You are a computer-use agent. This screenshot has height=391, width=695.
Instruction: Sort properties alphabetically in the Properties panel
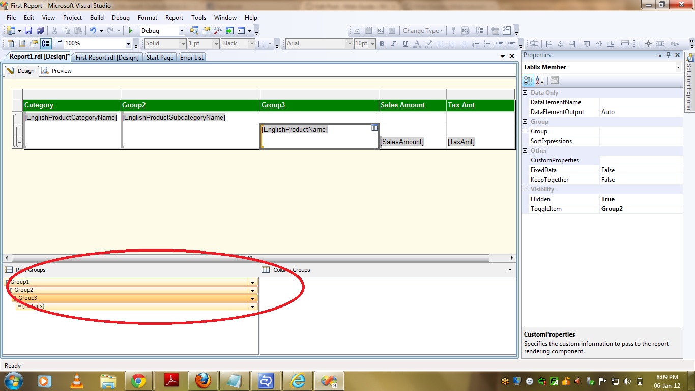point(540,80)
